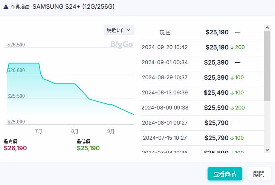Click the scrollbar up arrow
The width and height of the screenshot is (275, 185).
267,28
